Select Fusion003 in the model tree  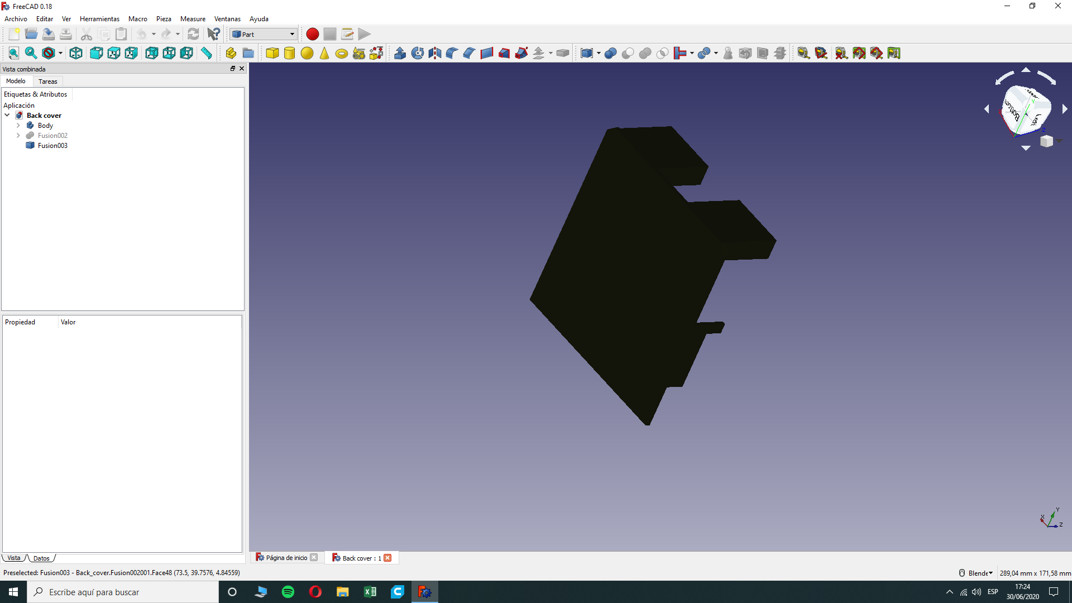pyautogui.click(x=52, y=146)
